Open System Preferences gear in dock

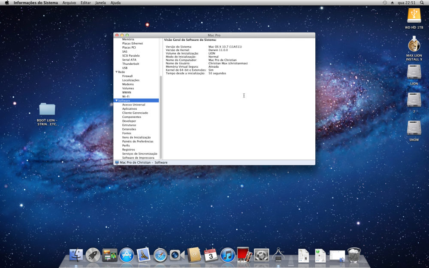(x=261, y=255)
